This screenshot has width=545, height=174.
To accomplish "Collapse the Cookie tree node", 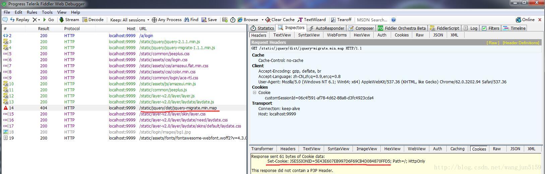I will (x=254, y=93).
